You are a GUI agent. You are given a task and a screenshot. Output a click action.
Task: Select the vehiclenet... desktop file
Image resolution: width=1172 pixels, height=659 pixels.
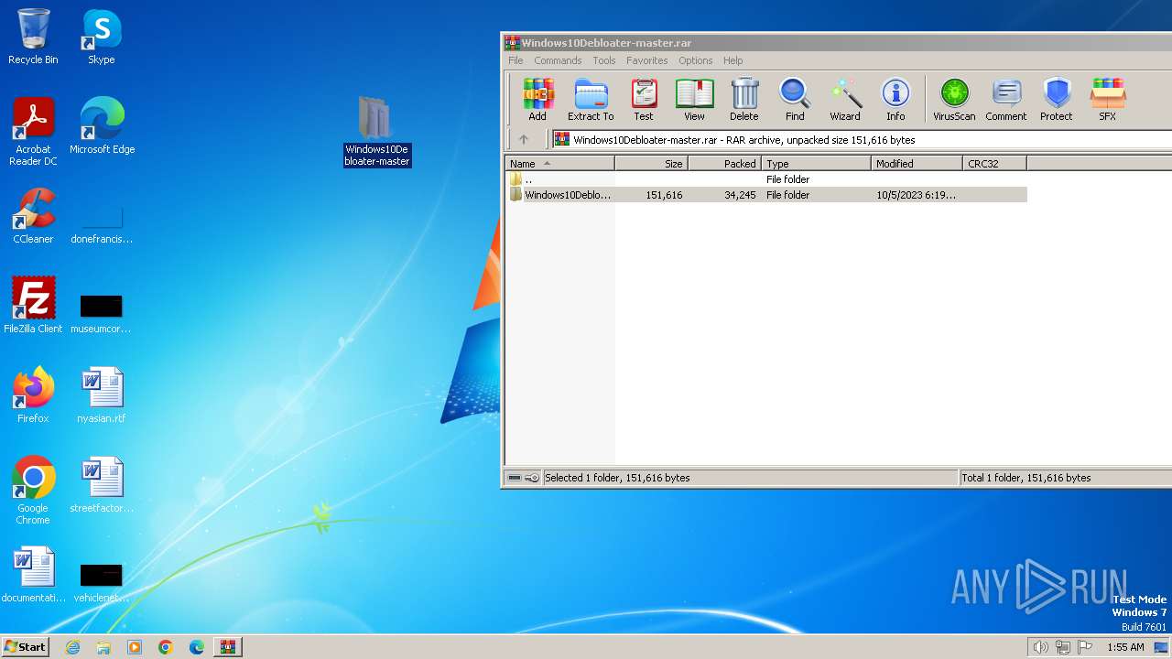coord(102,582)
